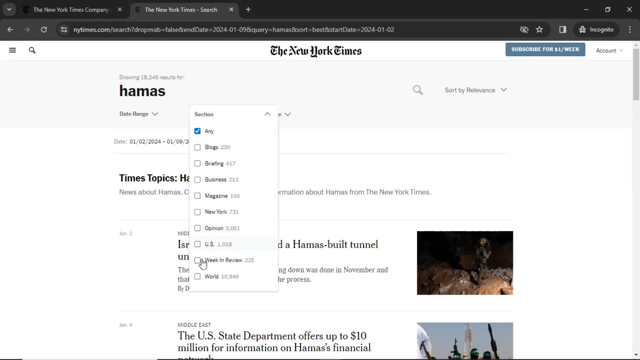The width and height of the screenshot is (640, 360).
Task: Click the large search icon beside results
Action: click(418, 90)
